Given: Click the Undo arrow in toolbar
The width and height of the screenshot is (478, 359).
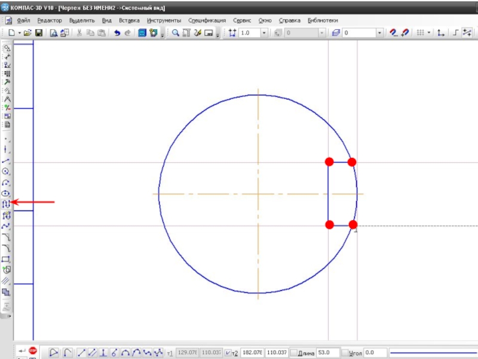Looking at the screenshot, I should 117,33.
